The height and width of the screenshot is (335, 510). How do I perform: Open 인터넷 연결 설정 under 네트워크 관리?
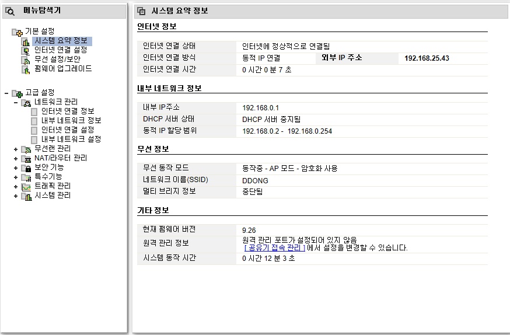coord(68,130)
